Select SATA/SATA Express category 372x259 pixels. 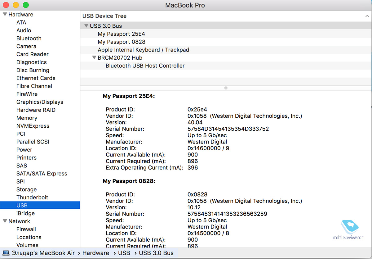42,174
